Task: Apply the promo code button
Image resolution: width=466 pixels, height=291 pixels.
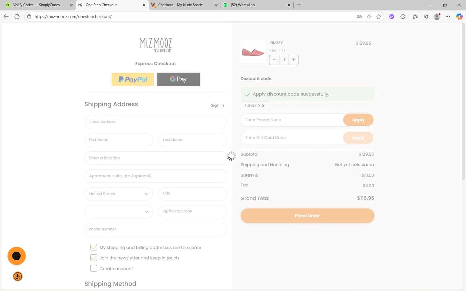Action: click(x=358, y=120)
